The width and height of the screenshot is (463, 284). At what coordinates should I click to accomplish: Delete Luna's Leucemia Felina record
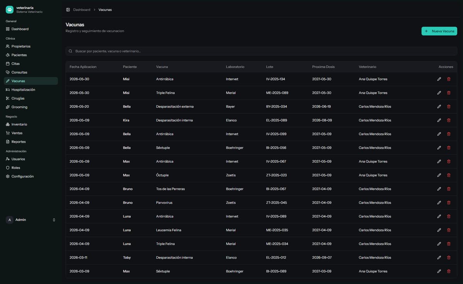click(x=448, y=230)
